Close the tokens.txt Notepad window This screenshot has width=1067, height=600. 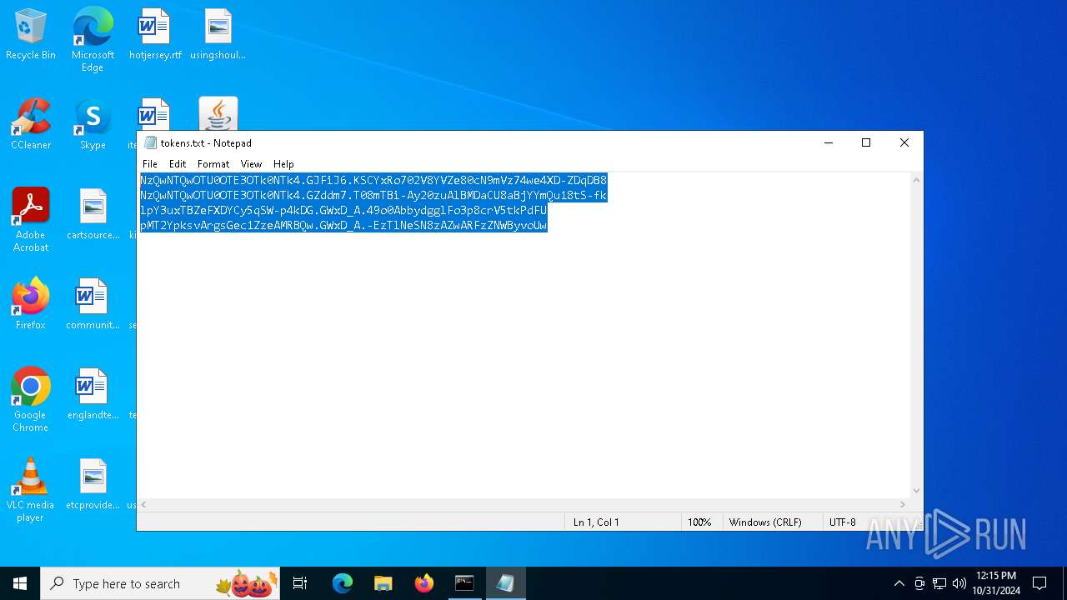pos(904,142)
